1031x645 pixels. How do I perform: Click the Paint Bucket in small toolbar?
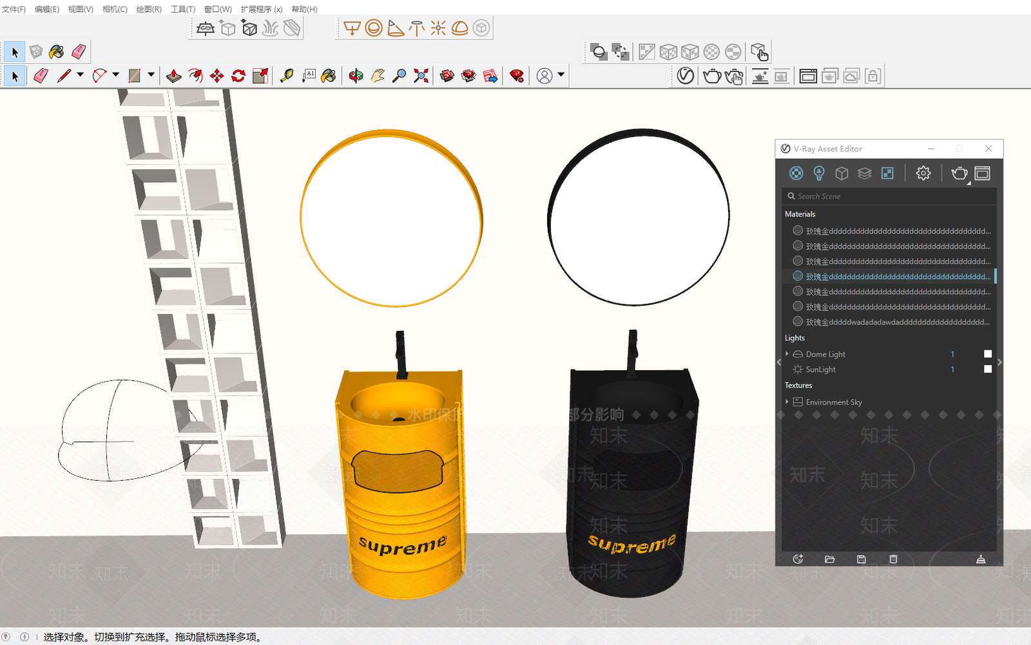[x=57, y=51]
